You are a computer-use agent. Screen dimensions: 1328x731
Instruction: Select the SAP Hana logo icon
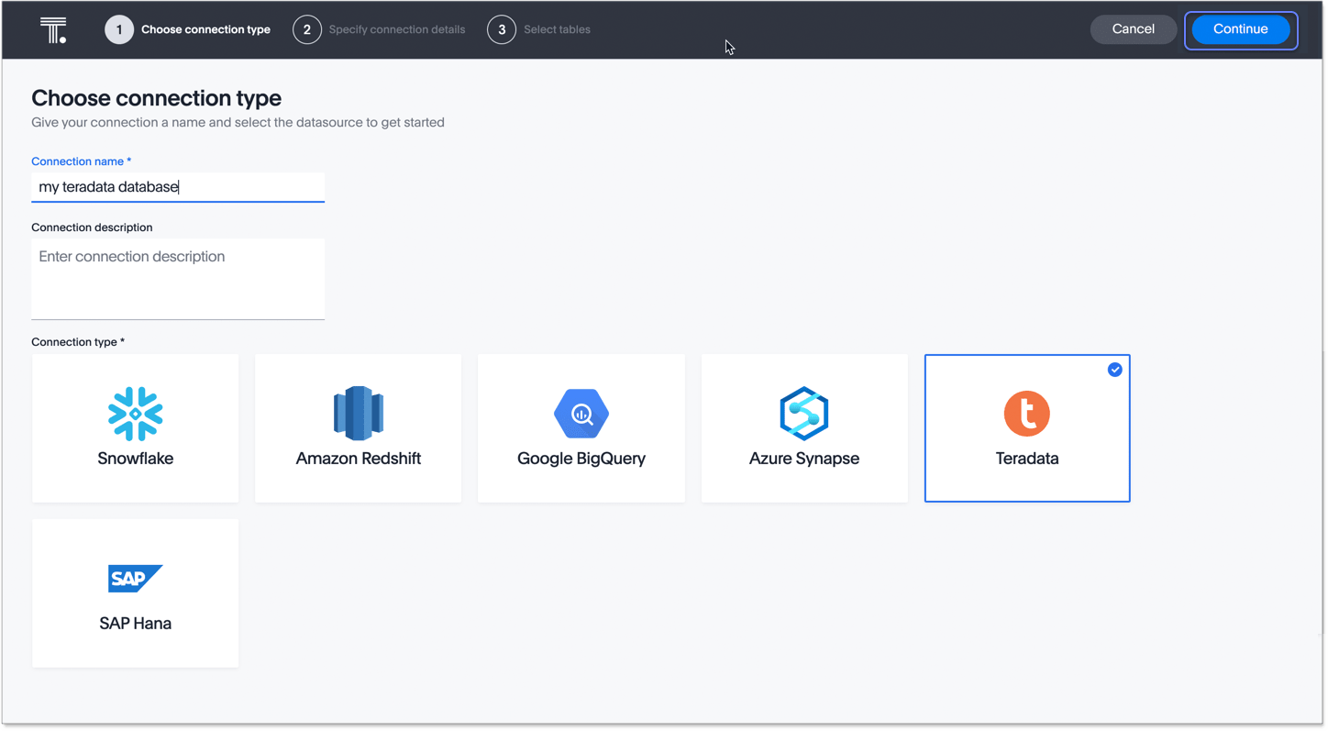click(x=136, y=579)
